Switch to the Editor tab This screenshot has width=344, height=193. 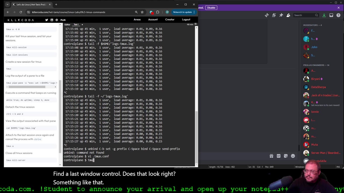pos(67,25)
